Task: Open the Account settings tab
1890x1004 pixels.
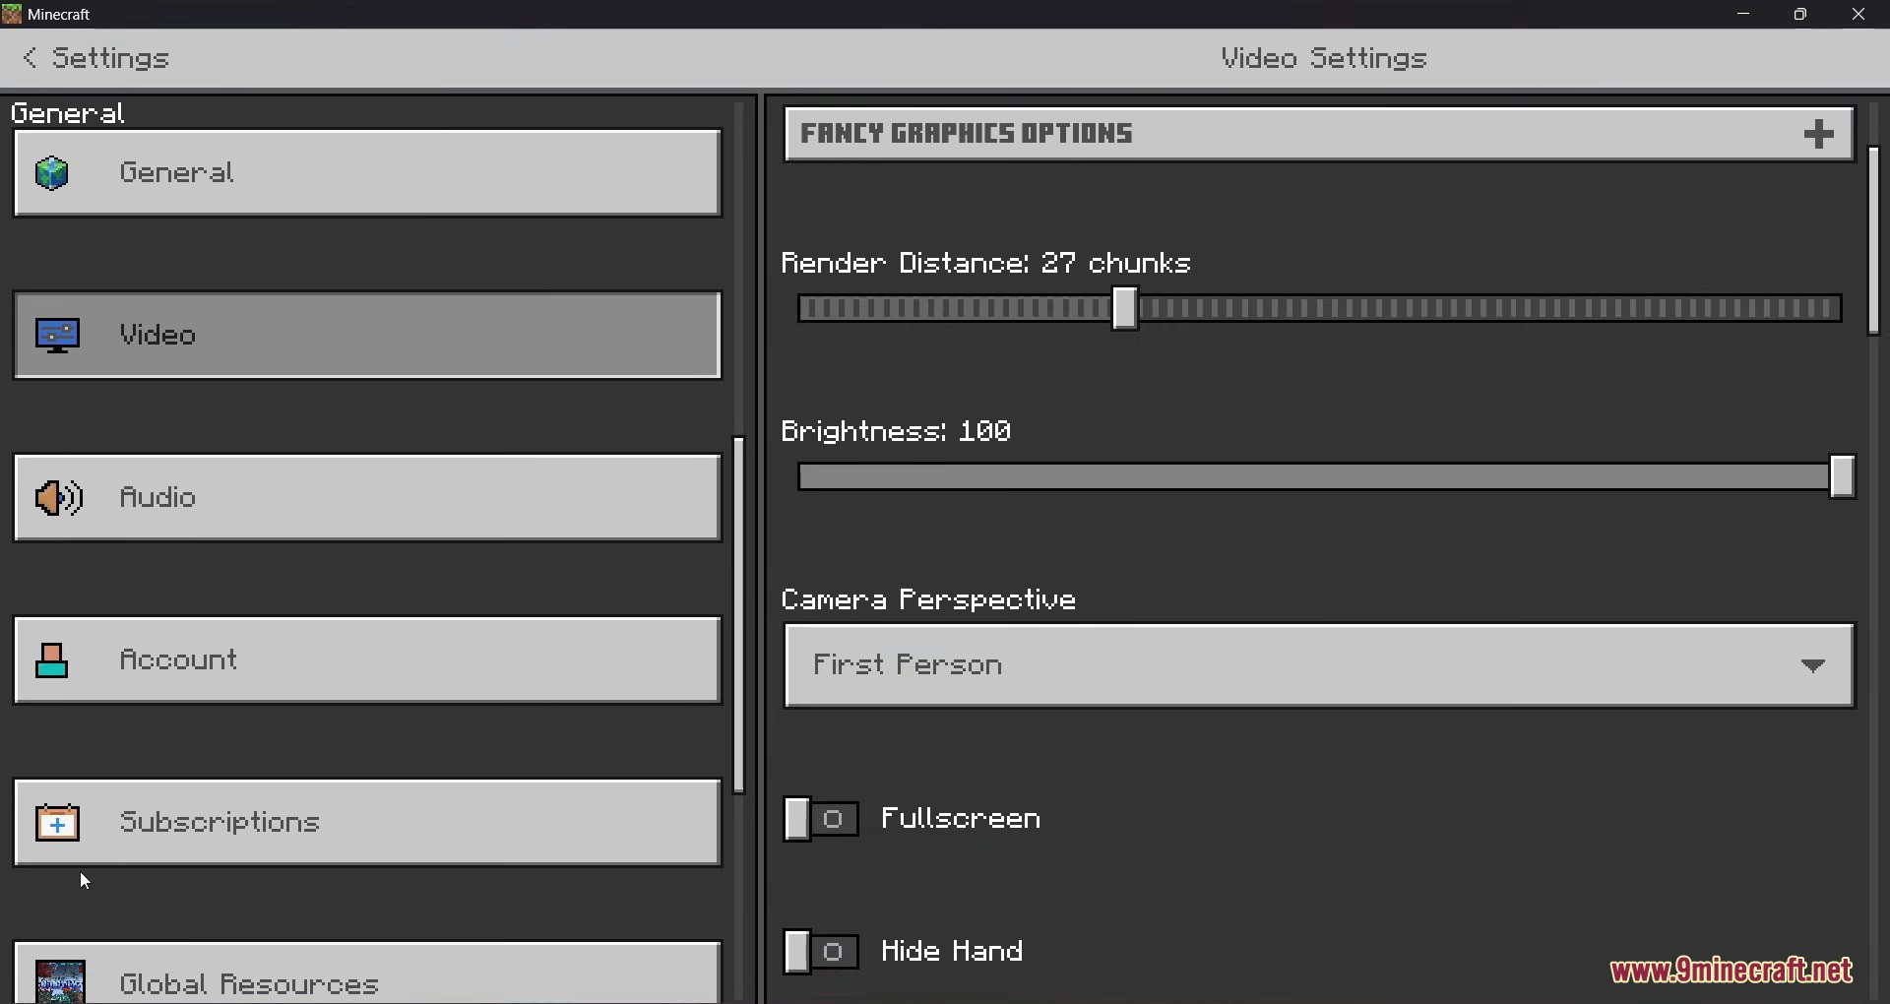Action: [367, 660]
